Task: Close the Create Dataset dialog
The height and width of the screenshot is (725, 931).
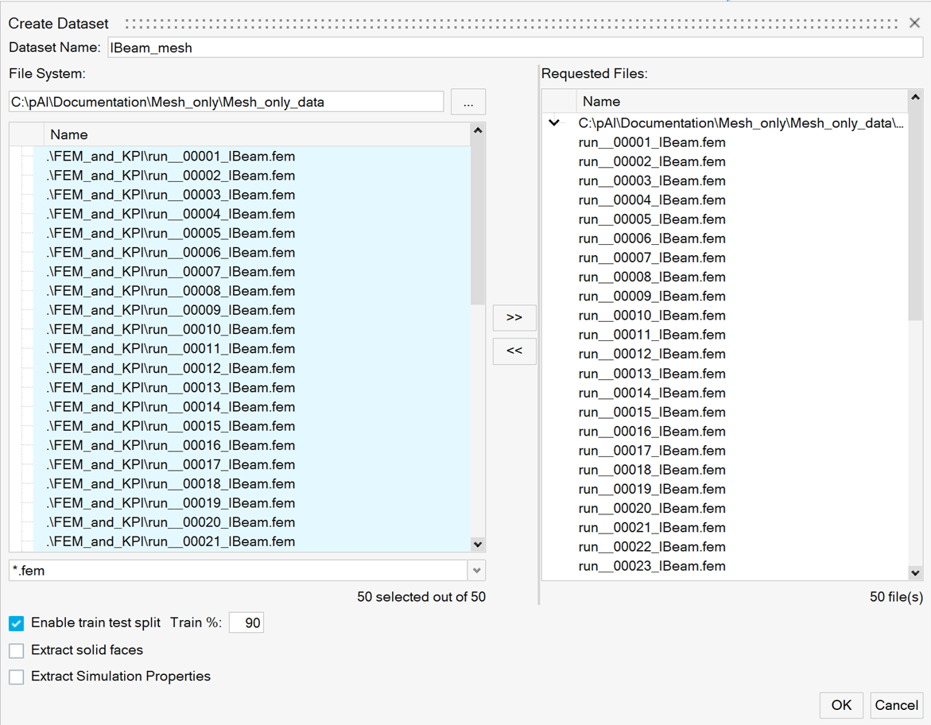Action: point(914,22)
